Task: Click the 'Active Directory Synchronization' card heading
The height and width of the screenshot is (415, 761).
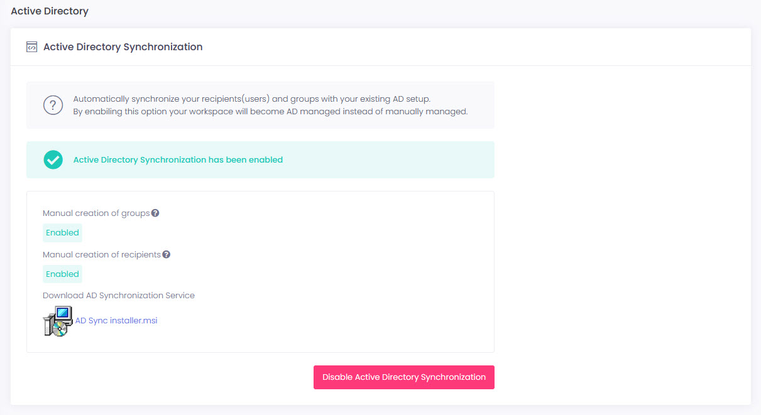Action: pos(123,47)
